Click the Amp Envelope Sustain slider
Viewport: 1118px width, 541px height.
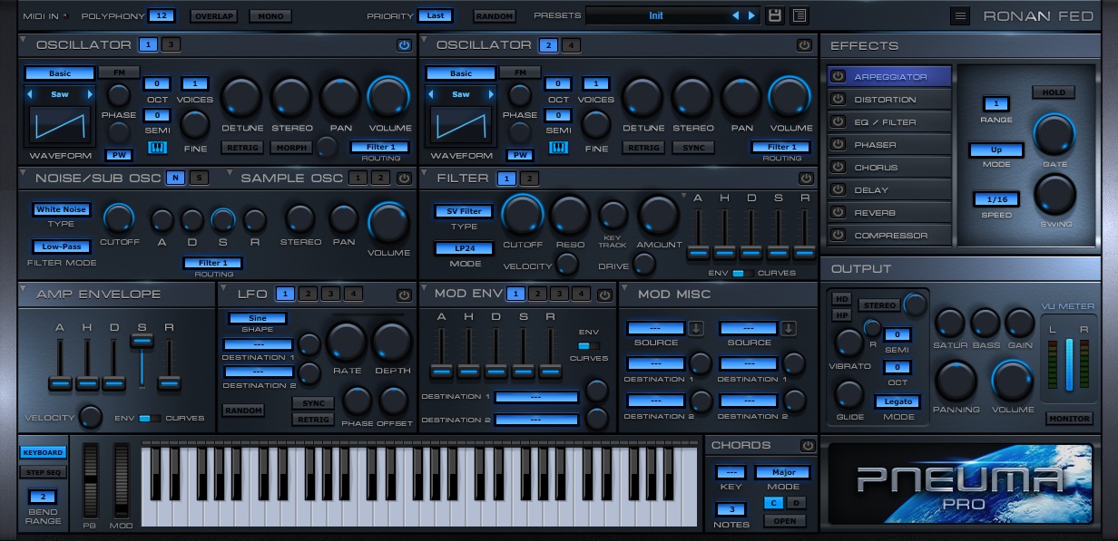[x=142, y=341]
